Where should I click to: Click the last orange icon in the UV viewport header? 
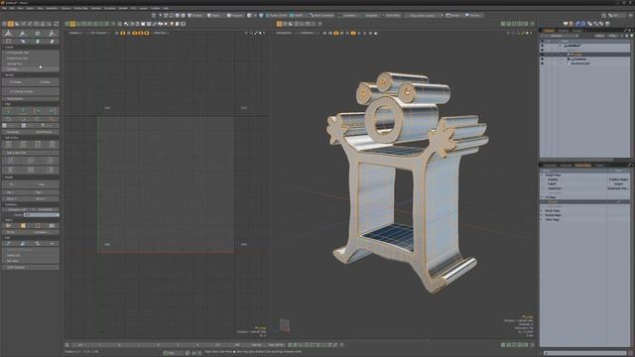[x=147, y=33]
